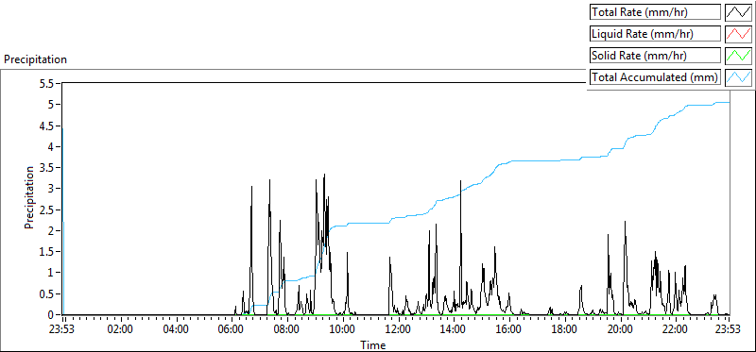
Task: Click the 14:00 time axis marker
Action: pos(454,330)
